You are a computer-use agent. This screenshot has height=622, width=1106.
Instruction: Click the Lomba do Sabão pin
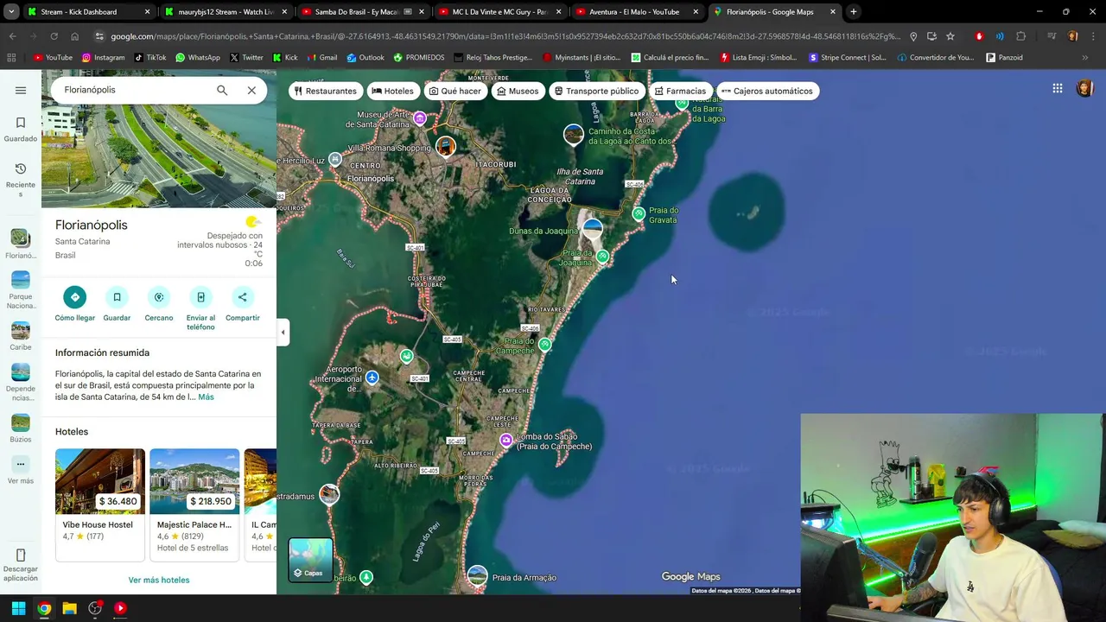(x=506, y=441)
